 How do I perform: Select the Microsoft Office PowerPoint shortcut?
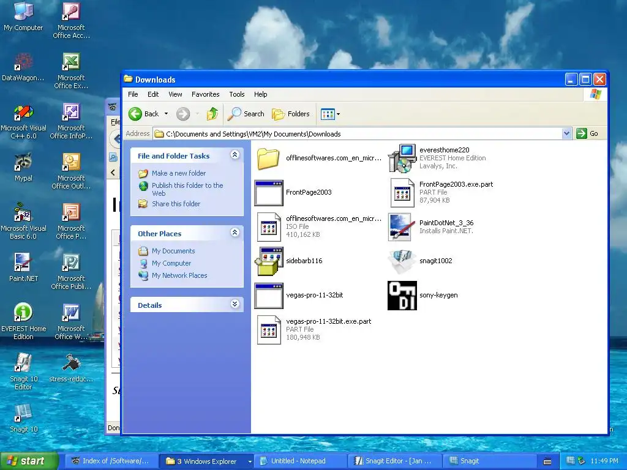pos(71,222)
